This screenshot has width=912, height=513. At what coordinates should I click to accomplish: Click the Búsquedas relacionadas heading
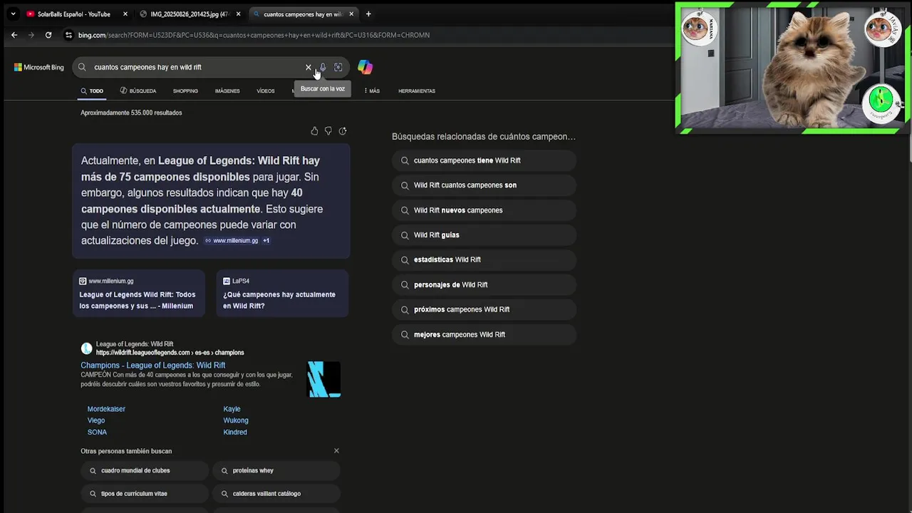484,137
